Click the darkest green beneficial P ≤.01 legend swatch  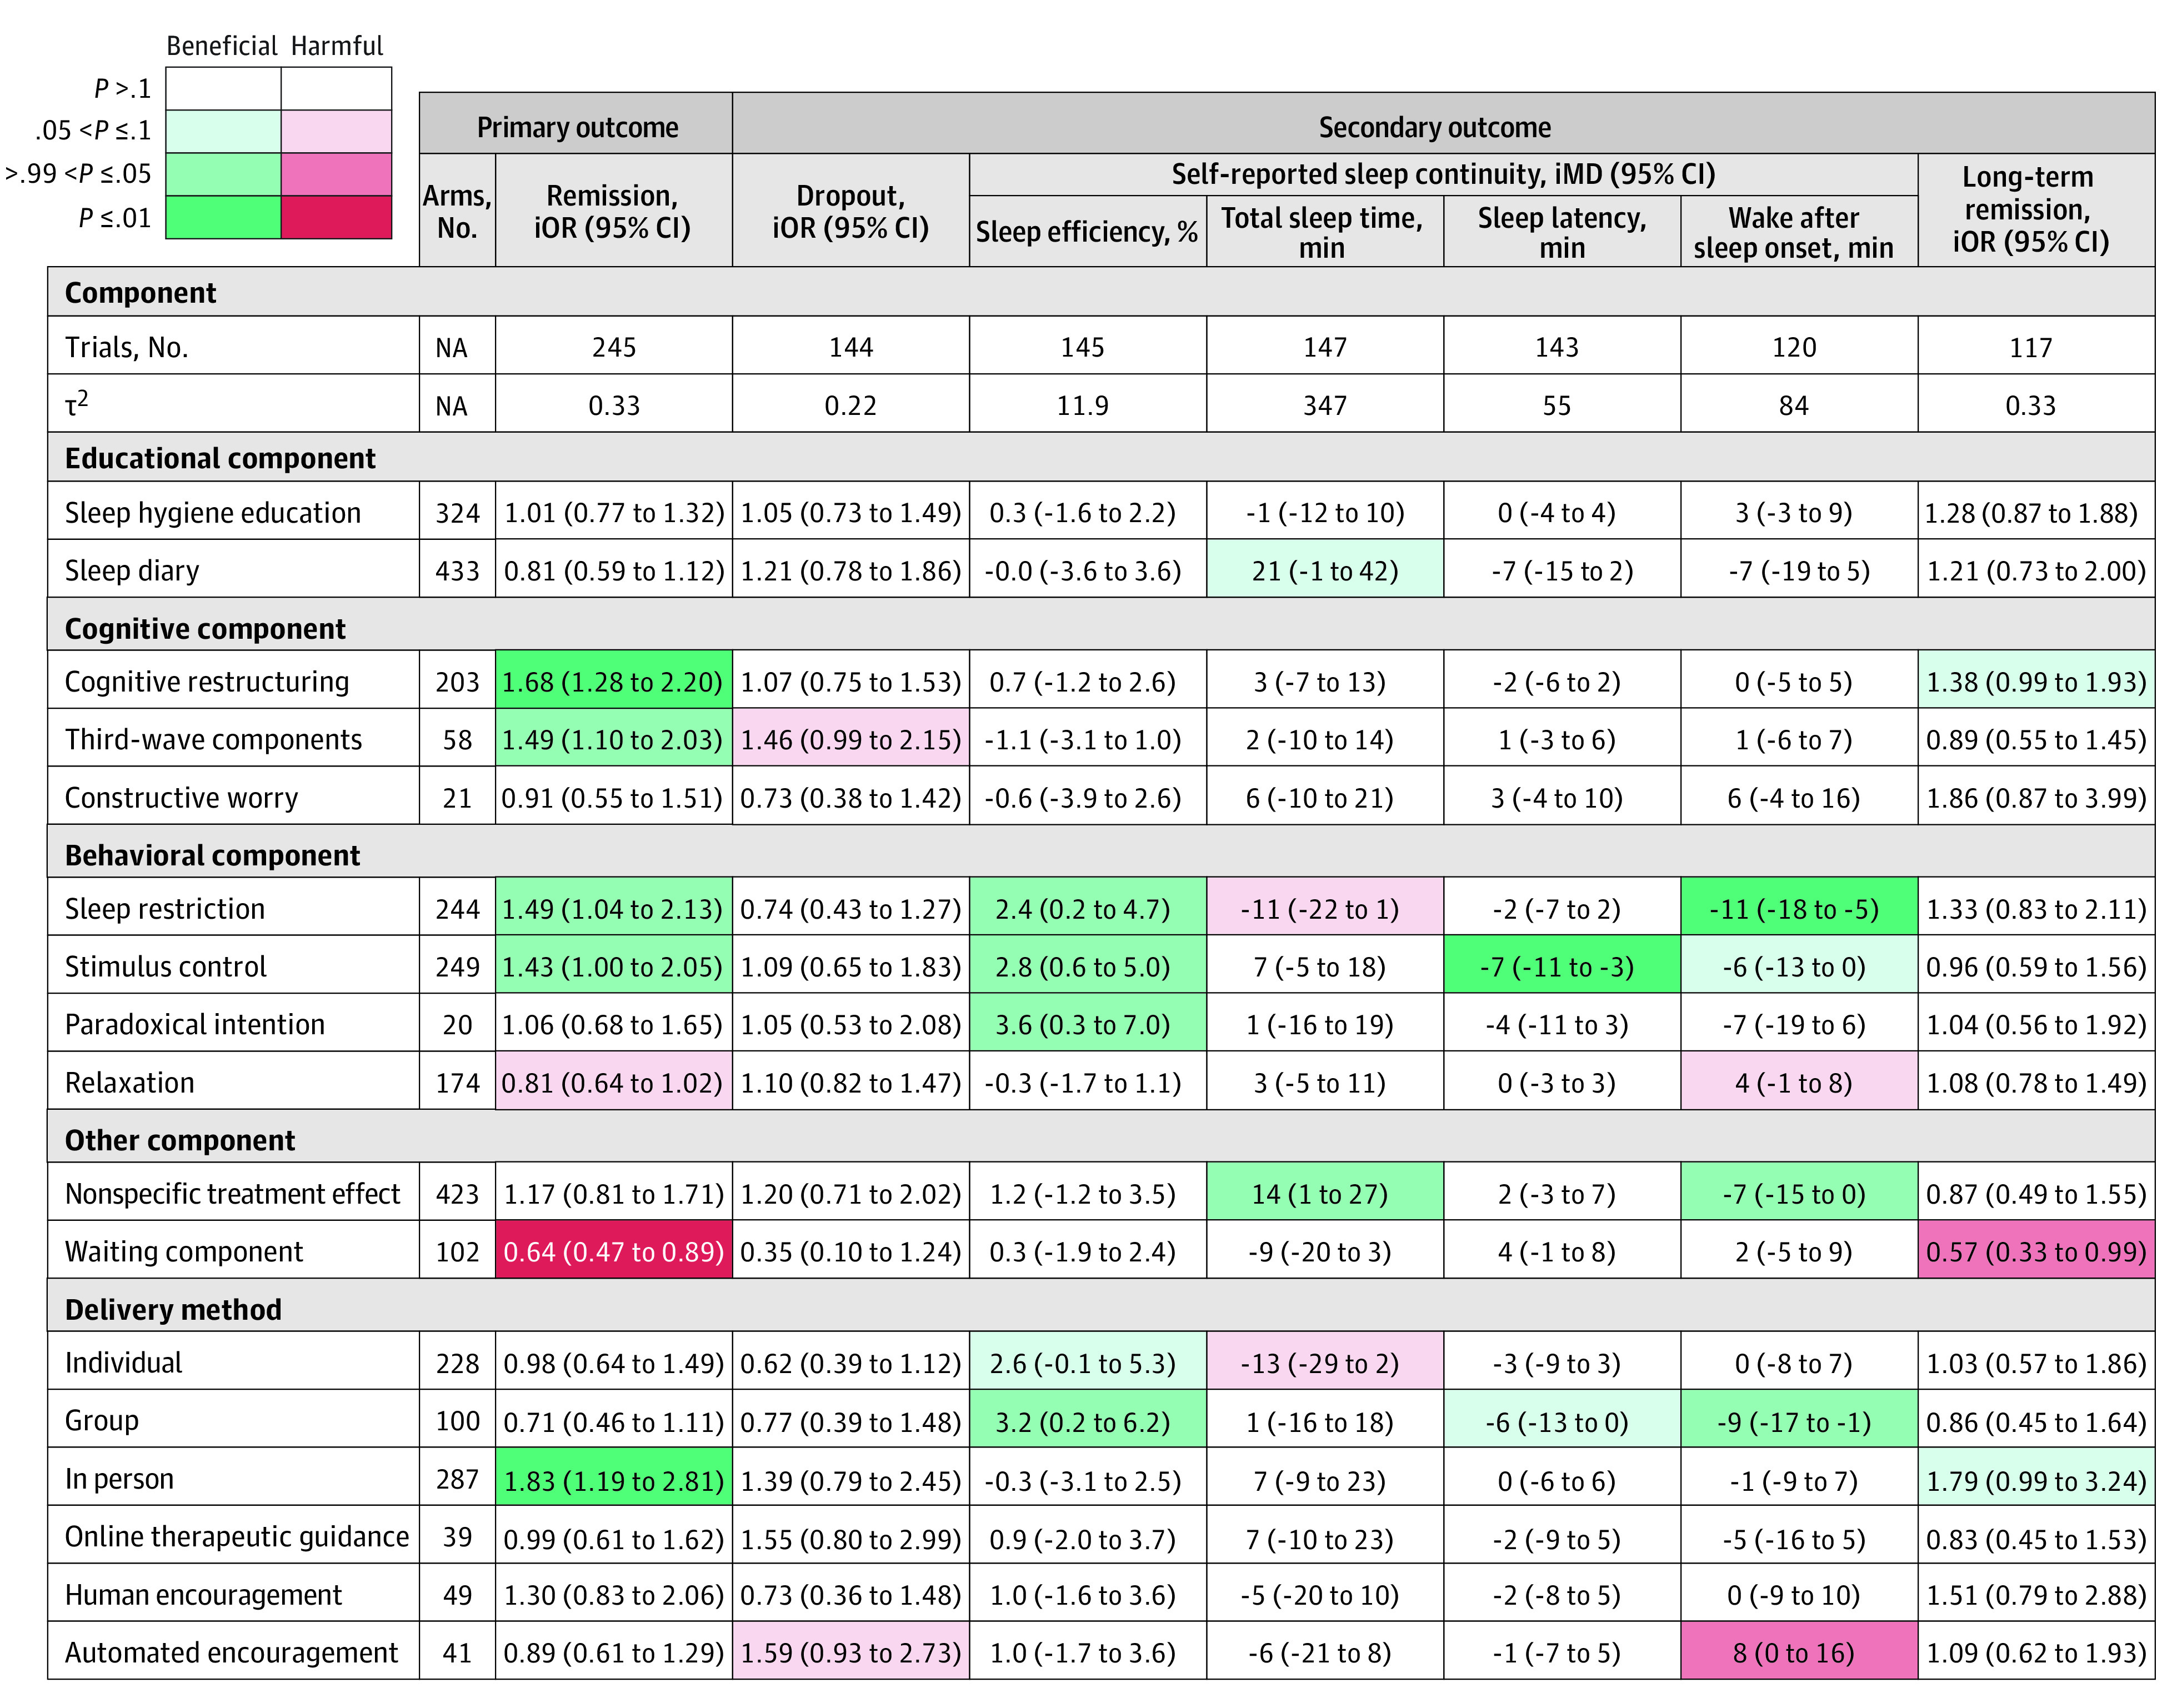[x=223, y=217]
